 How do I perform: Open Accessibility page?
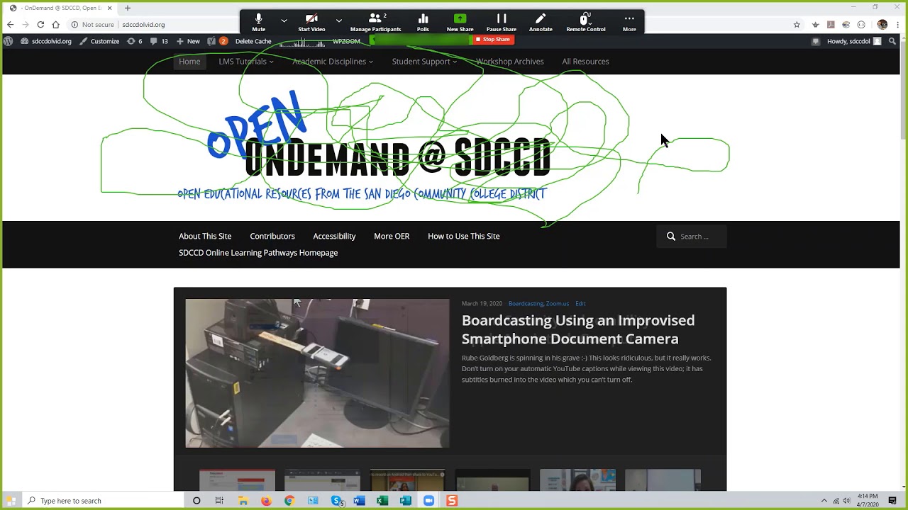click(334, 236)
